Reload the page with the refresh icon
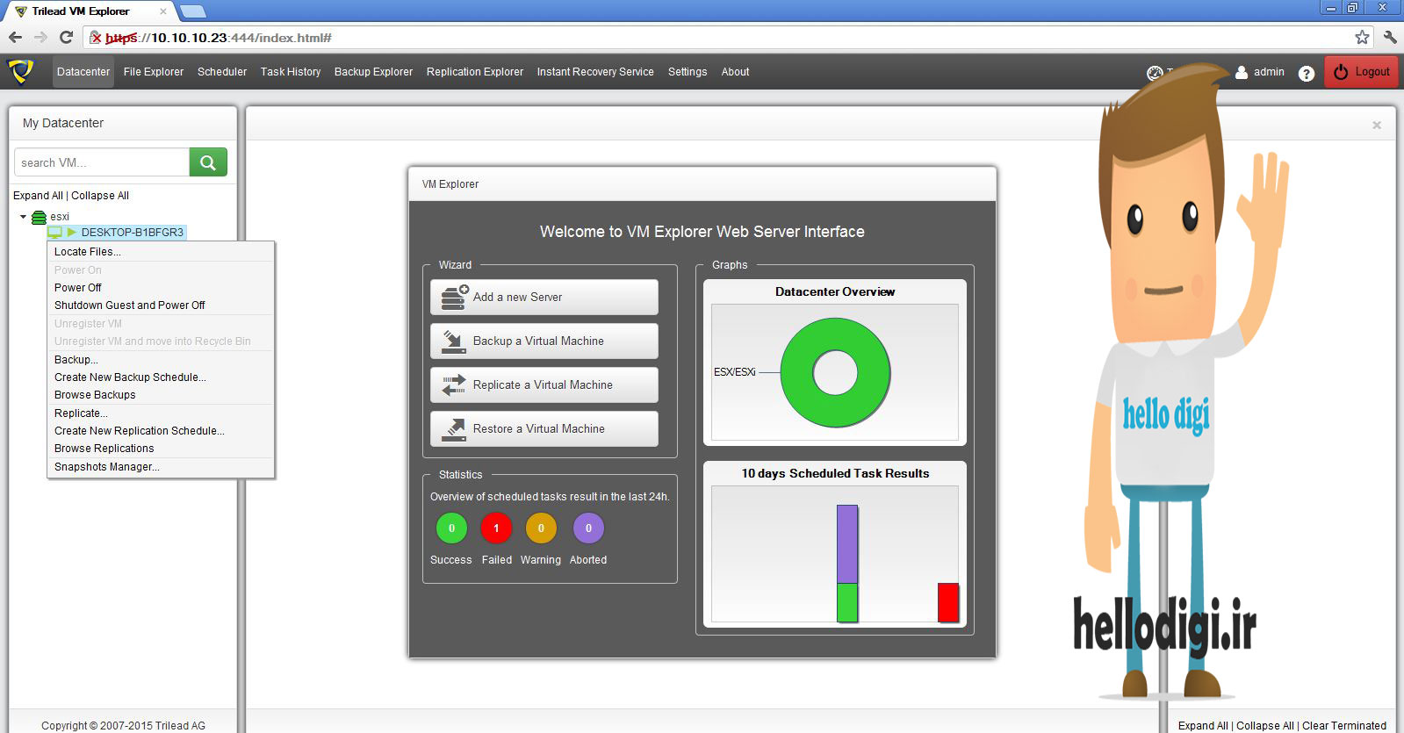The height and width of the screenshot is (733, 1404). pos(66,37)
